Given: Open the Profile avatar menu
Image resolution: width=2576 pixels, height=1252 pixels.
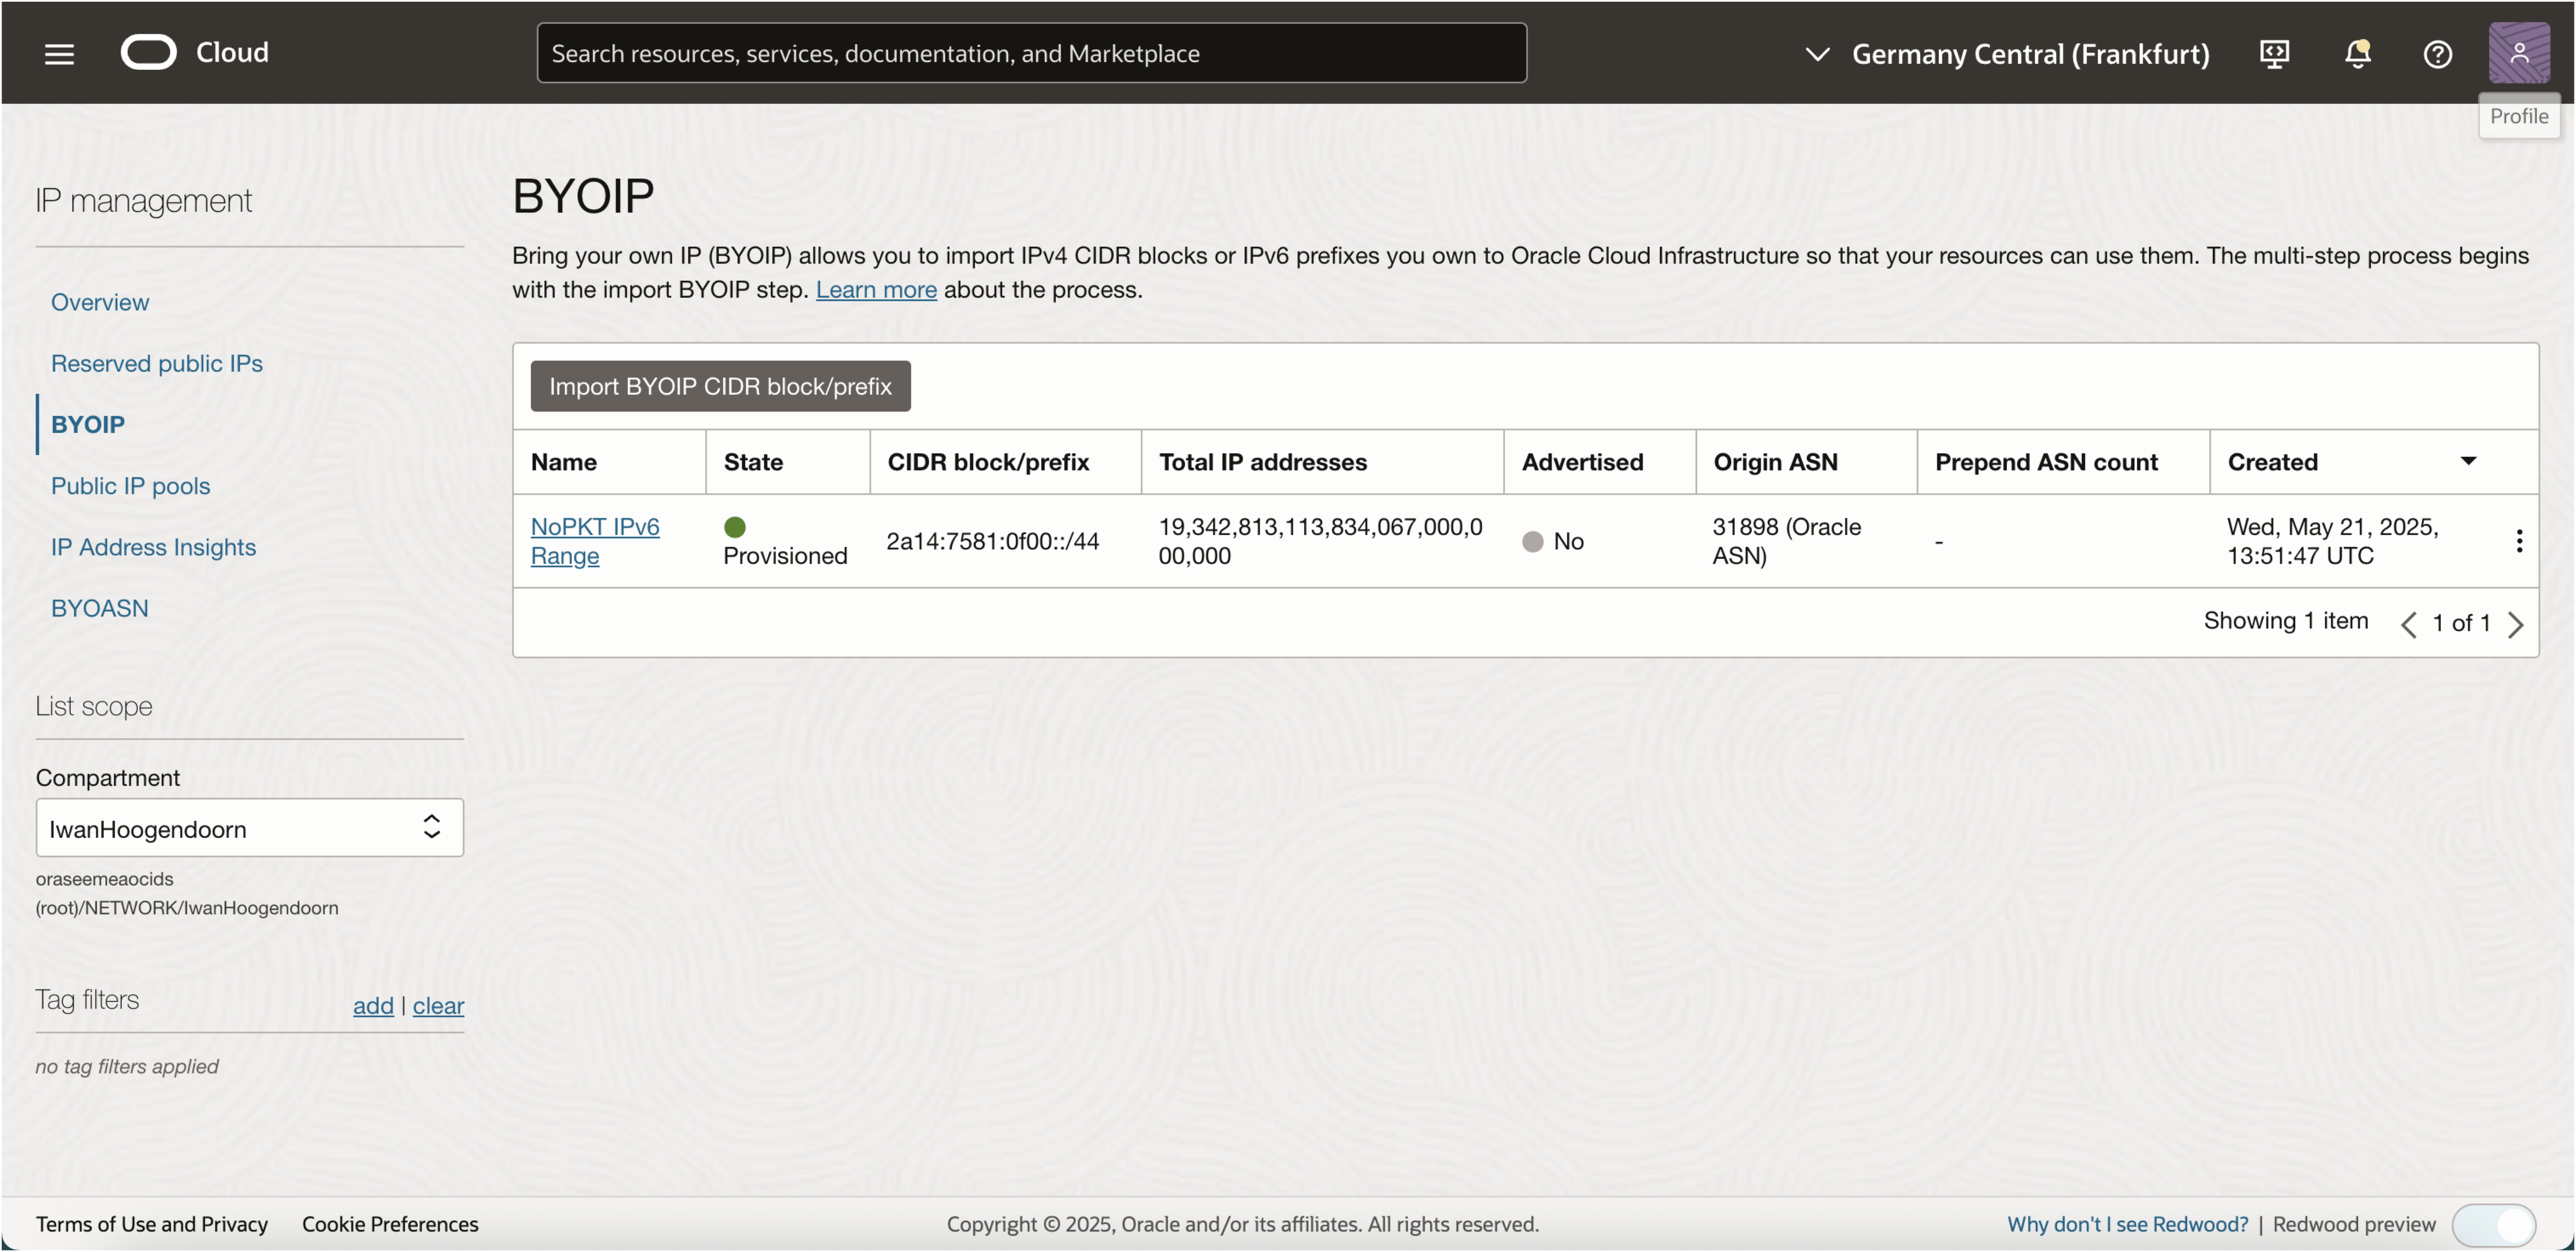Looking at the screenshot, I should click(2518, 53).
